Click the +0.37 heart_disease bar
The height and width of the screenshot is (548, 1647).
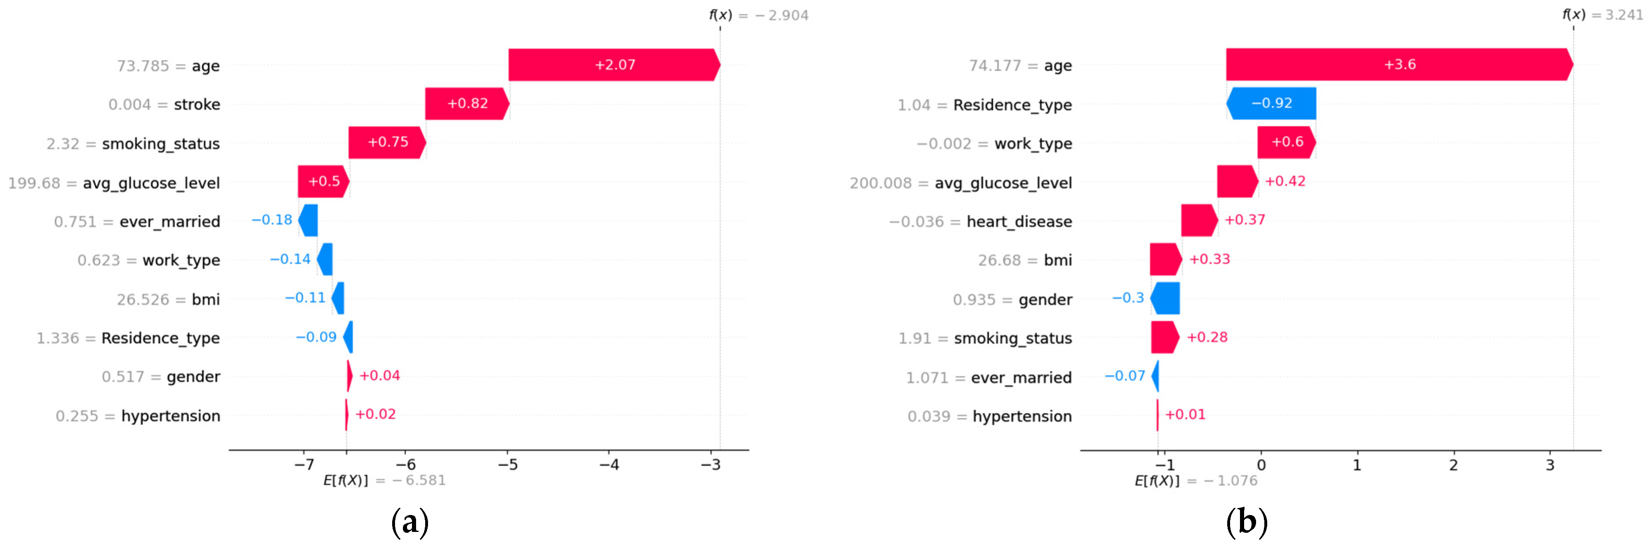[1198, 220]
